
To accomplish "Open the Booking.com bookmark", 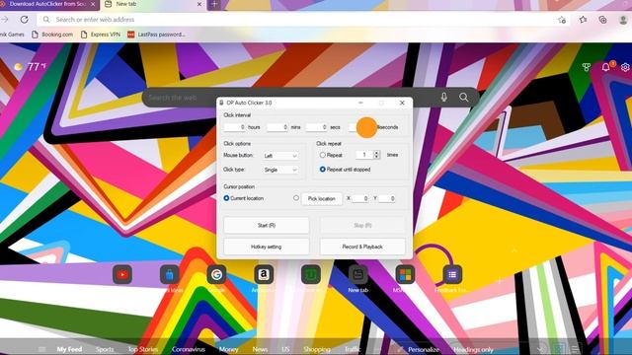I will [x=52, y=35].
